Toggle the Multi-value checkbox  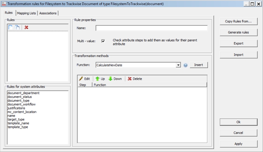(x=103, y=41)
